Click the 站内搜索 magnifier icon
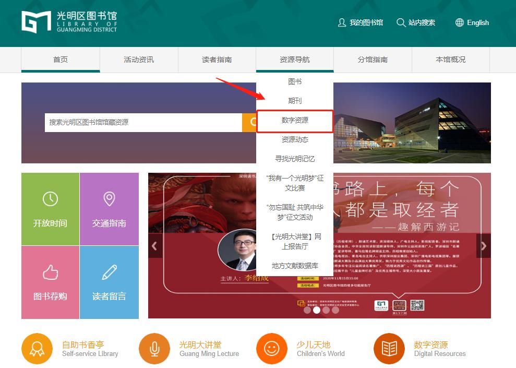Image resolution: width=516 pixels, height=368 pixels. click(x=401, y=22)
